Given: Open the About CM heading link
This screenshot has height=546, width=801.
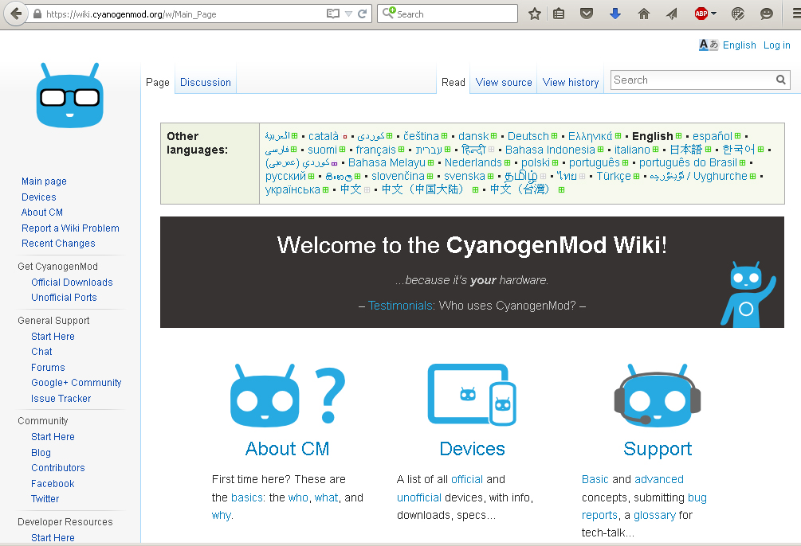Looking at the screenshot, I should click(x=287, y=449).
